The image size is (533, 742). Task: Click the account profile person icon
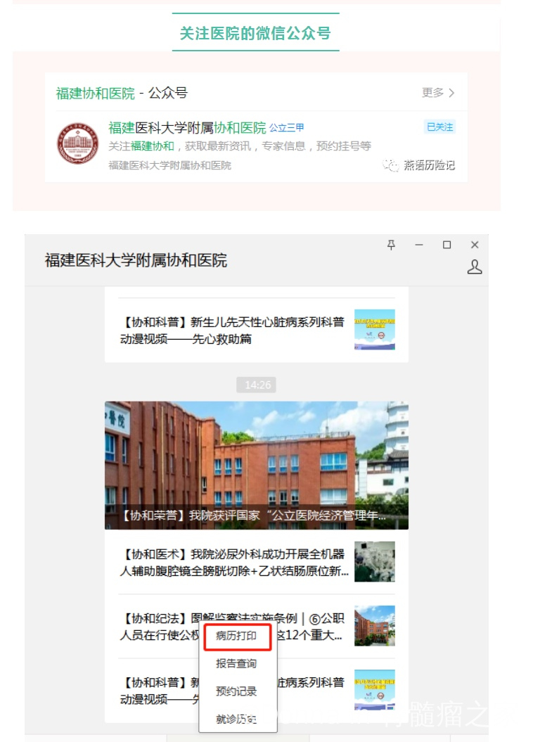(x=475, y=267)
